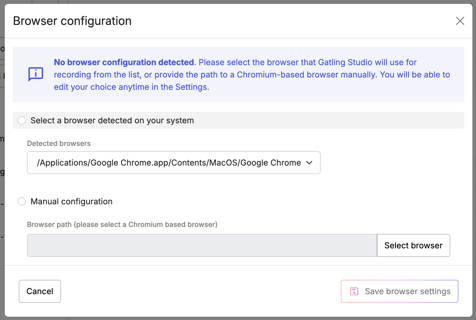The image size is (476, 320).
Task: Click the 'Select a browser detected on your system' label
Action: 112,120
